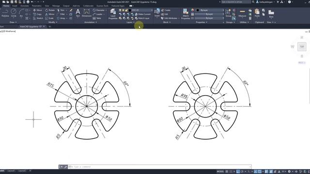Open the linetype ByLayer dropdown
The height and width of the screenshot is (174, 310).
coord(209,18)
